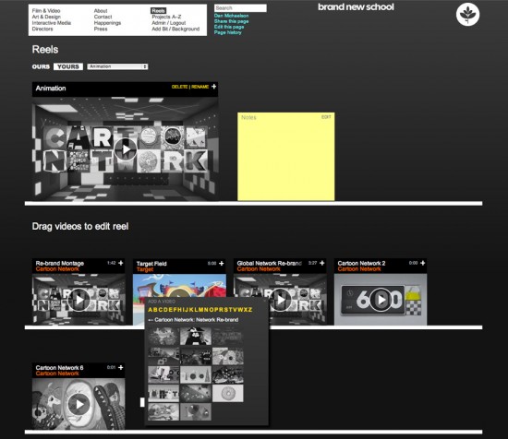Viewport: 508px width, 439px height.
Task: Click Share this page link
Action: pyautogui.click(x=231, y=21)
